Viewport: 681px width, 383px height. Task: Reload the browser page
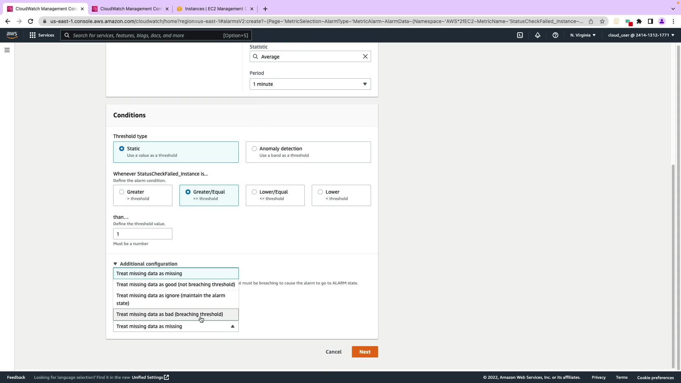(x=31, y=21)
